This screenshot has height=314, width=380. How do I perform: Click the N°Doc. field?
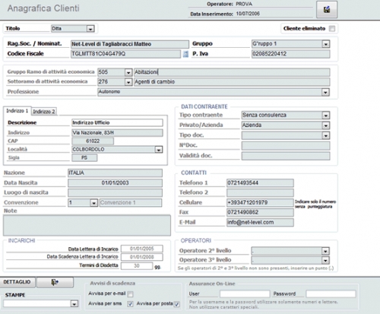point(286,146)
